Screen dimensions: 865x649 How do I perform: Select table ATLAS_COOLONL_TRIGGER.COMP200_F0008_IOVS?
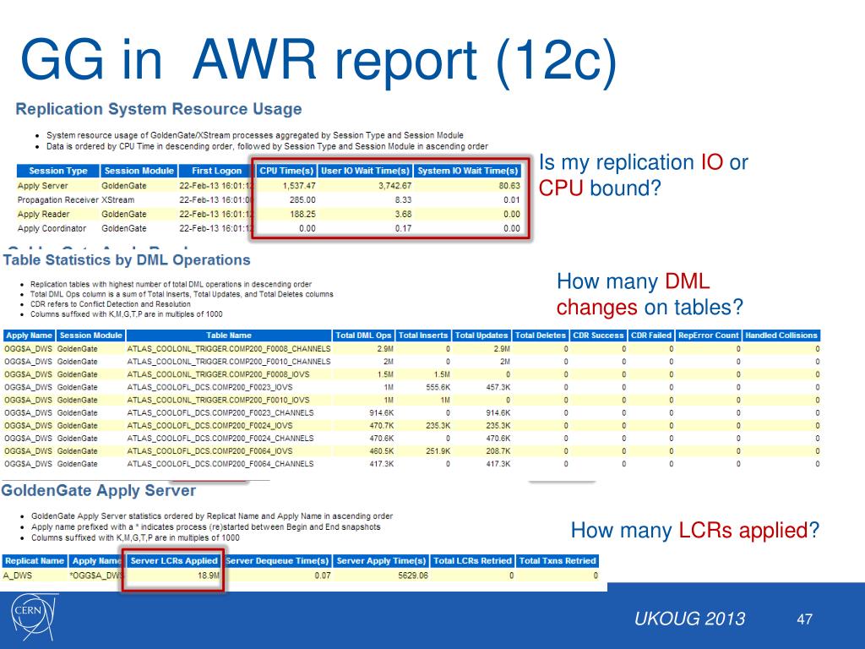tap(219, 374)
